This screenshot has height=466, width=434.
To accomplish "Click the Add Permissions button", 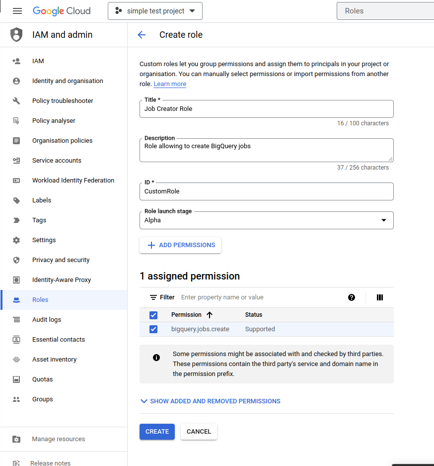I will [x=180, y=245].
